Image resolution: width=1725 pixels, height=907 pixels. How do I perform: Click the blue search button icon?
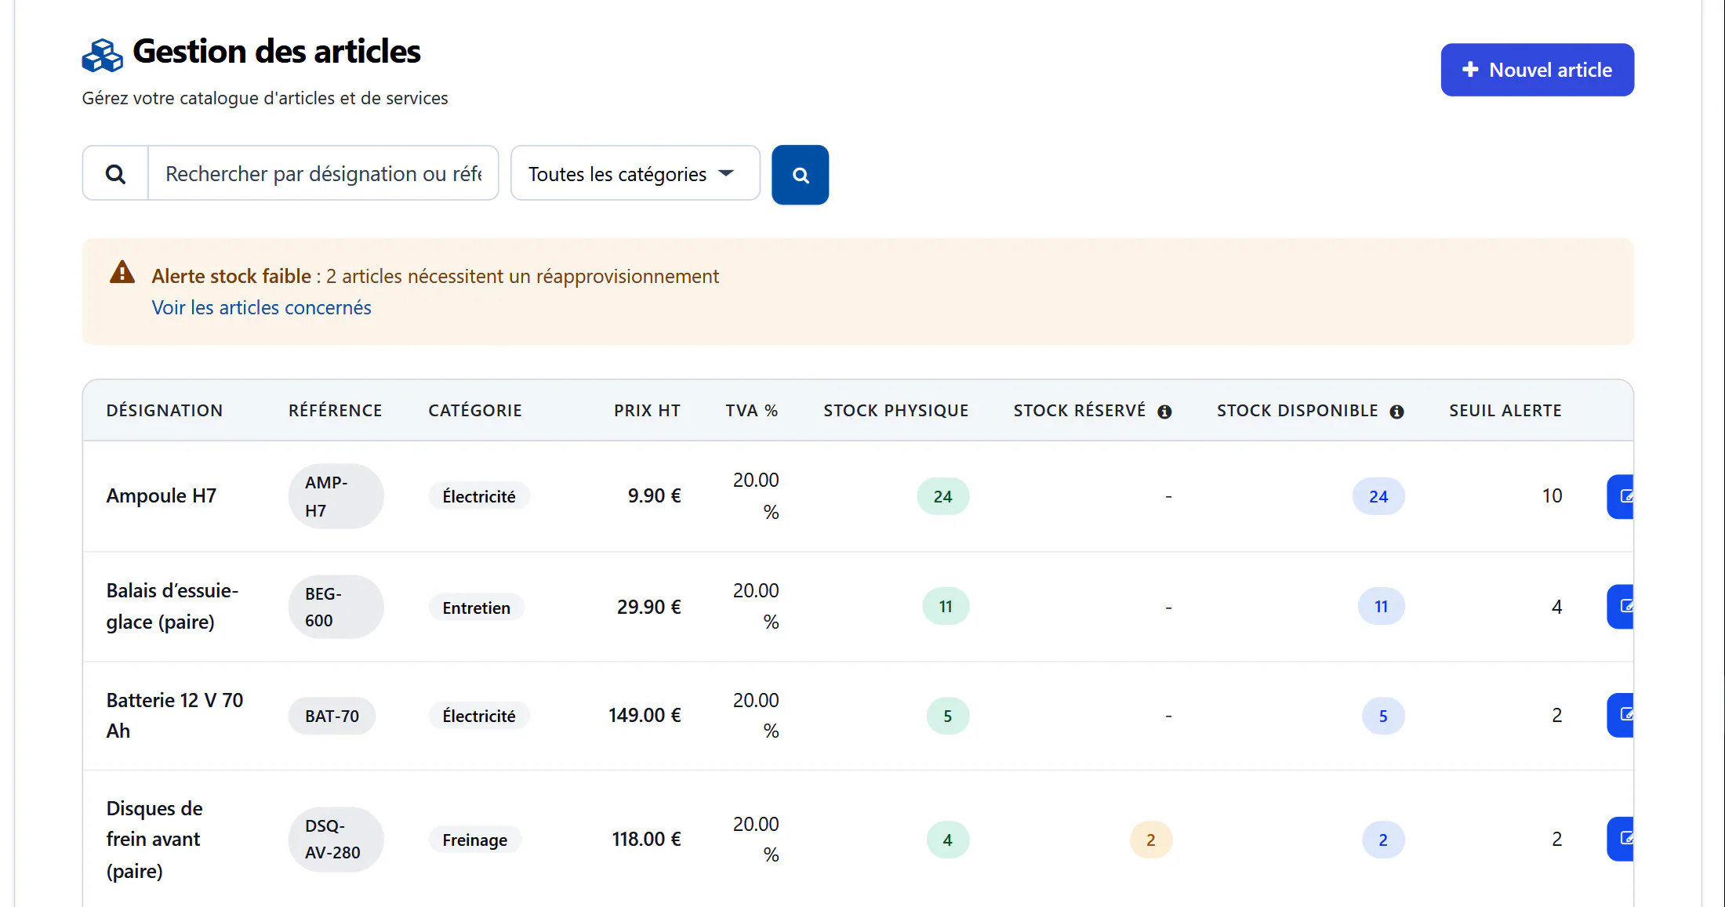pyautogui.click(x=800, y=175)
